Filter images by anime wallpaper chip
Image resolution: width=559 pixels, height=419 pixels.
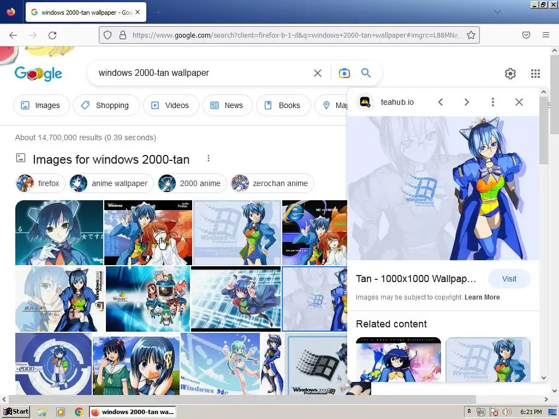pyautogui.click(x=111, y=183)
